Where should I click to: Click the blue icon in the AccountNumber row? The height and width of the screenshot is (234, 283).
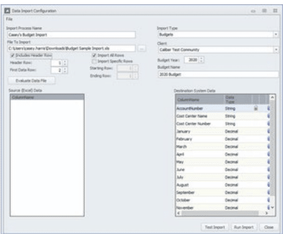click(x=269, y=108)
